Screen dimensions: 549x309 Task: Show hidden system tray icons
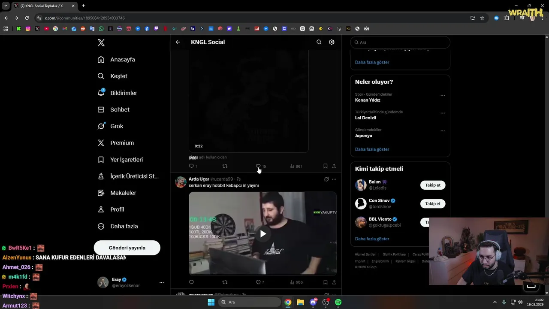[495, 302]
